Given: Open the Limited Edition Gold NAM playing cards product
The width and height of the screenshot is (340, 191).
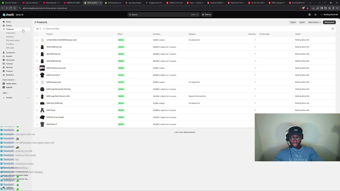Looking at the screenshot, I should click(x=61, y=40).
